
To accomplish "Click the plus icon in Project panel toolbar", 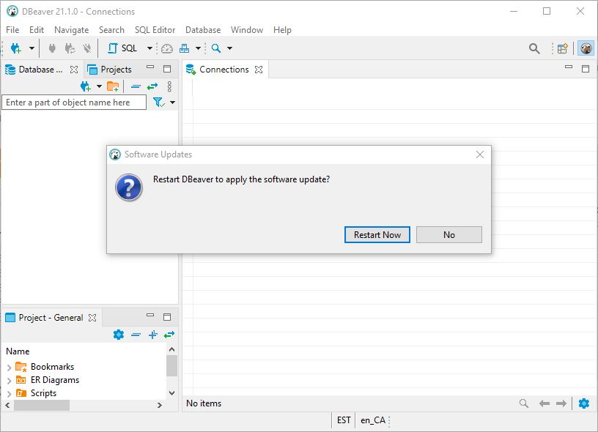I will tap(153, 335).
